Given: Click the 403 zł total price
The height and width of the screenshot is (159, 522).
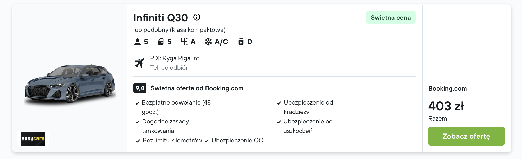Looking at the screenshot, I should tap(446, 106).
